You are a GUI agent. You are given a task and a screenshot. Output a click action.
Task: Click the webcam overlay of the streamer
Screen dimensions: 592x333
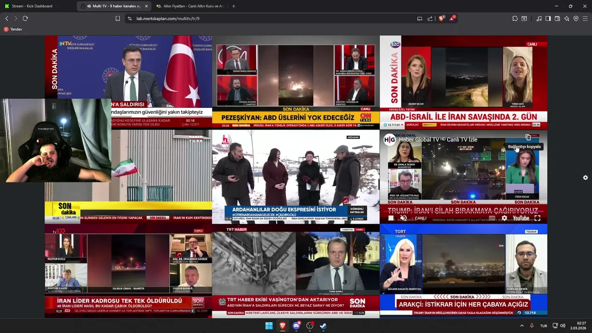(x=55, y=141)
